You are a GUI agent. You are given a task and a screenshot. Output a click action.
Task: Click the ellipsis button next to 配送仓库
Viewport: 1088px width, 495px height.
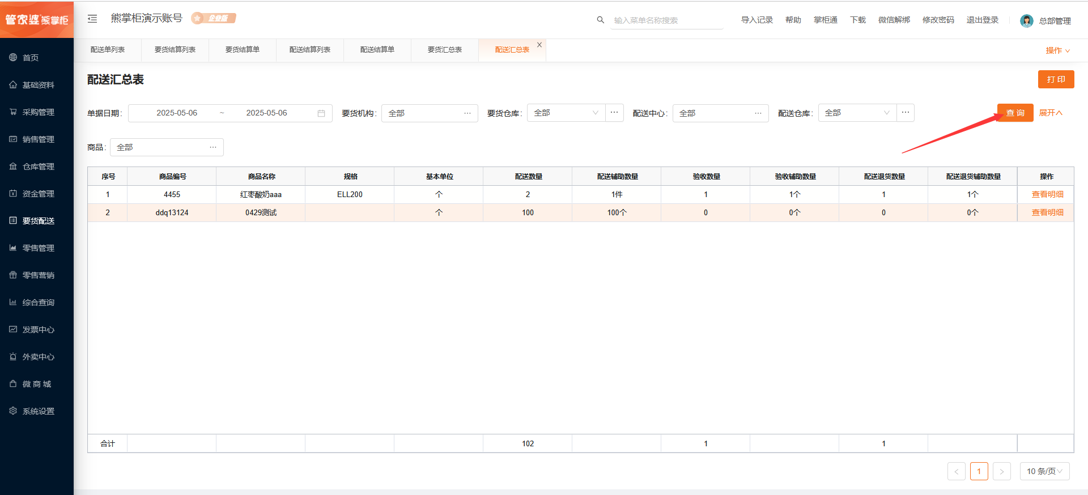pos(906,113)
